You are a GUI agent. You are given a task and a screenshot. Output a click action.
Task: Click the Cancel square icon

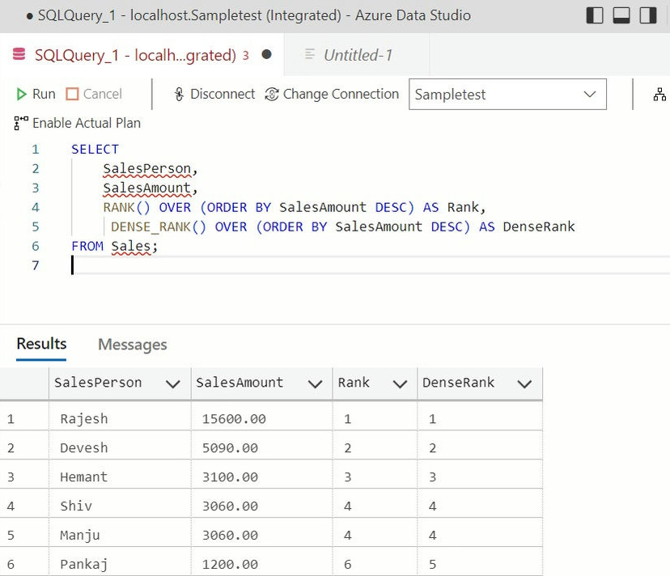coord(72,94)
